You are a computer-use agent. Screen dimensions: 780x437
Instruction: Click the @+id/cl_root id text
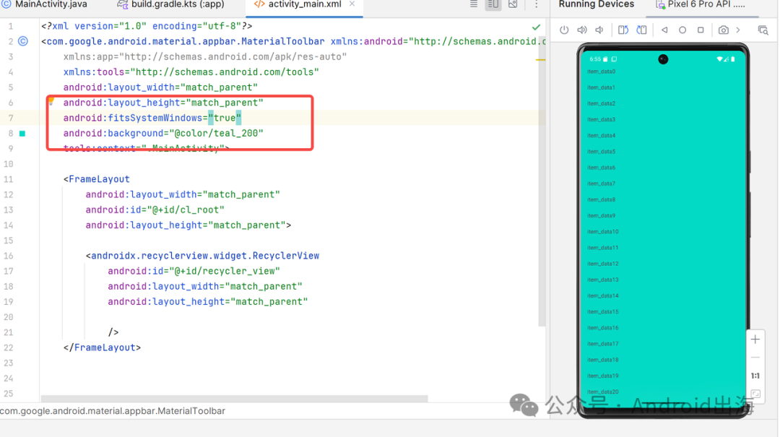click(x=186, y=210)
